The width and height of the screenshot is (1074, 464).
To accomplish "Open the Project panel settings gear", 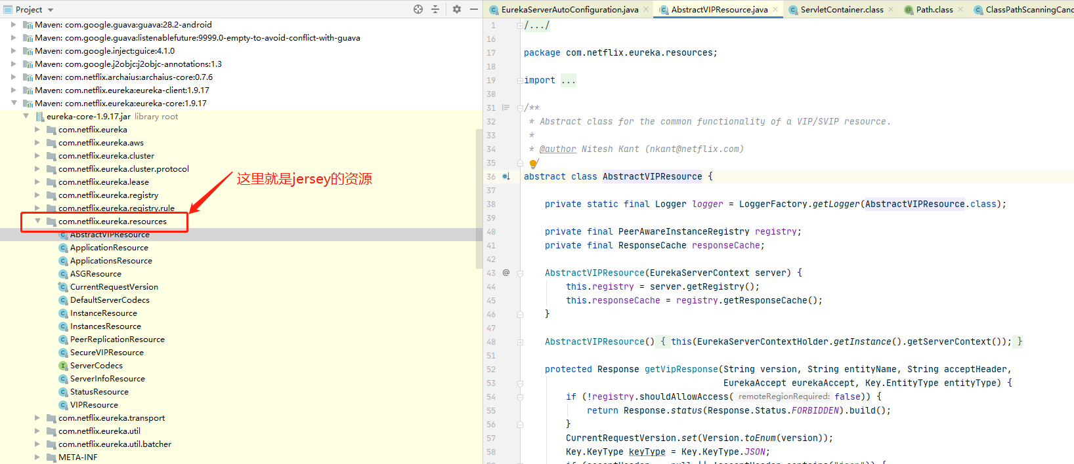I will pyautogui.click(x=457, y=9).
